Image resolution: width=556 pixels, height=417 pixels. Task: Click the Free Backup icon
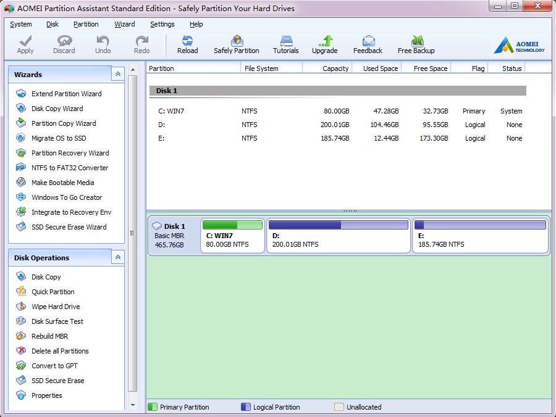(418, 41)
